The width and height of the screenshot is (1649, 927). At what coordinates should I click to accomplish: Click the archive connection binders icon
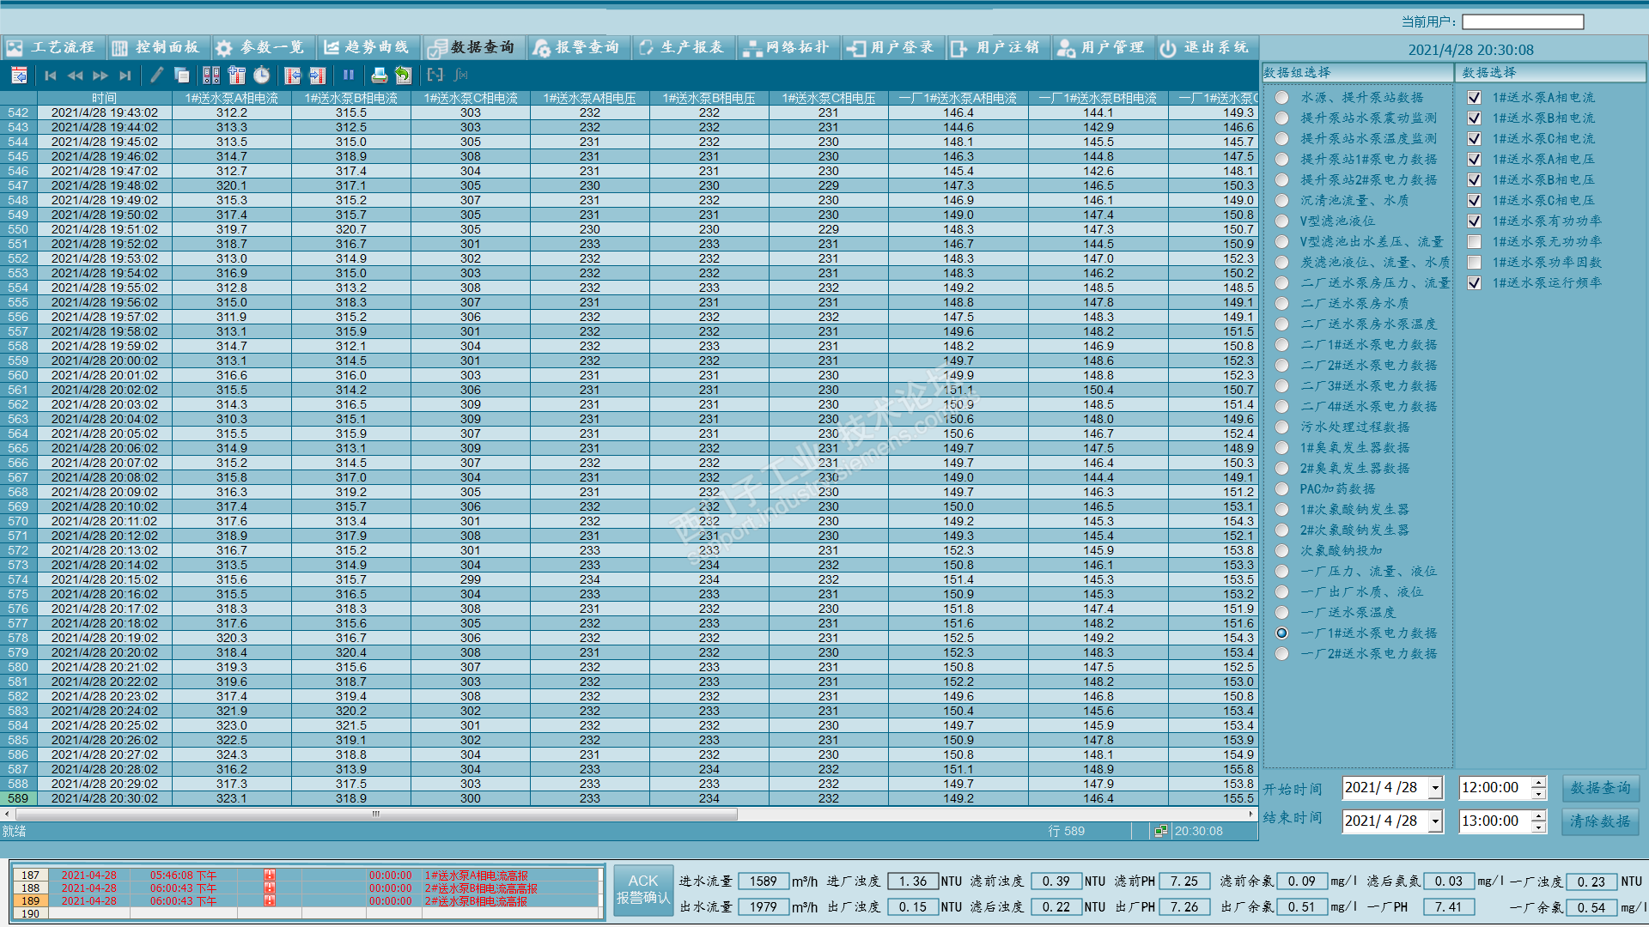pyautogui.click(x=211, y=76)
